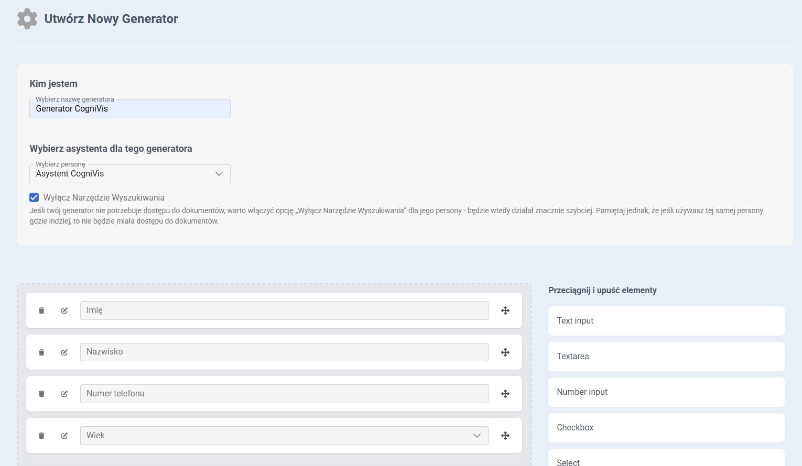The height and width of the screenshot is (466, 802).
Task: Uncheck Wyłącz Narzędzie Wyszukiwania checkbox
Action: pyautogui.click(x=34, y=197)
